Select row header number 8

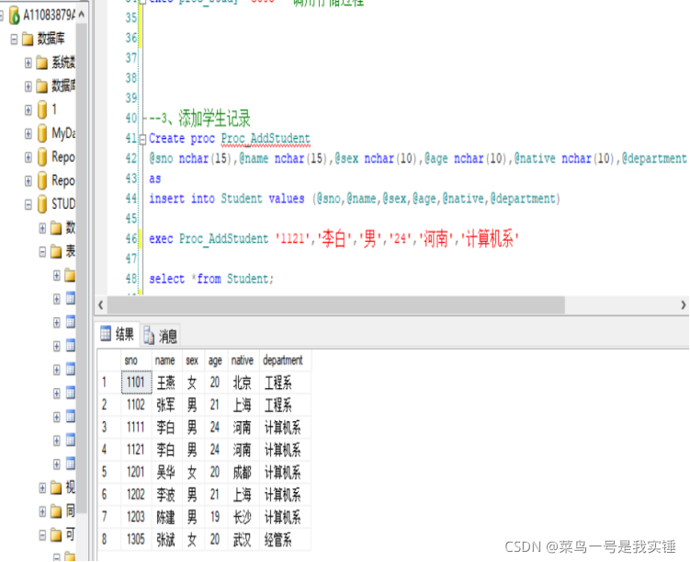click(x=108, y=540)
